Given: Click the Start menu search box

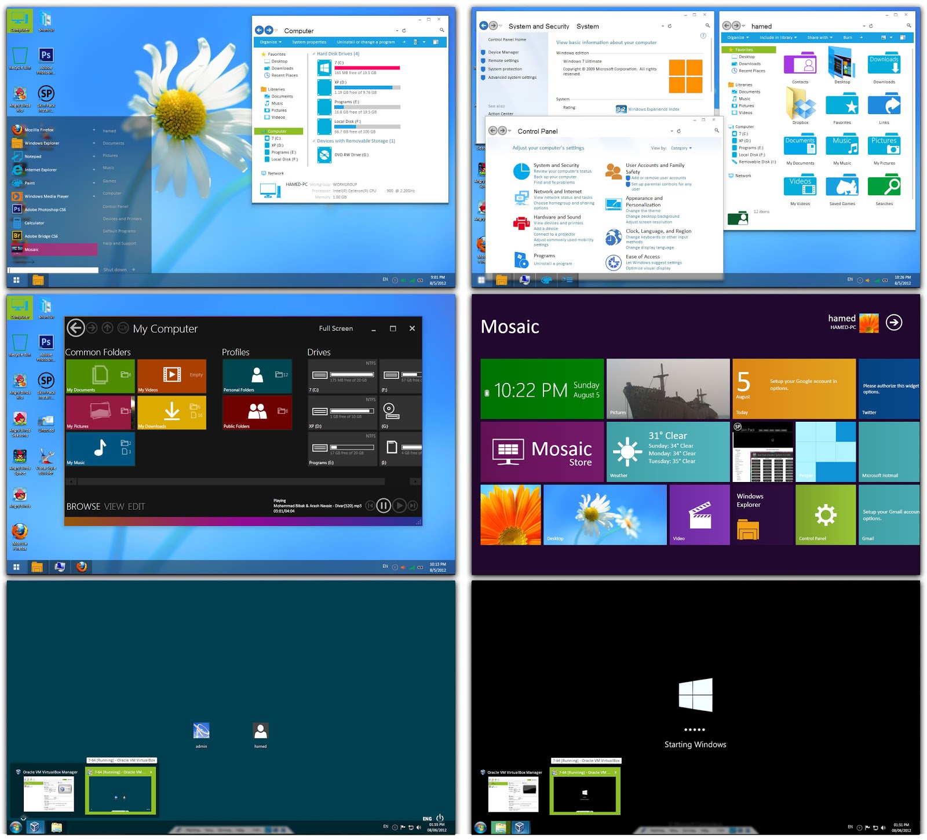Looking at the screenshot, I should click(54, 270).
